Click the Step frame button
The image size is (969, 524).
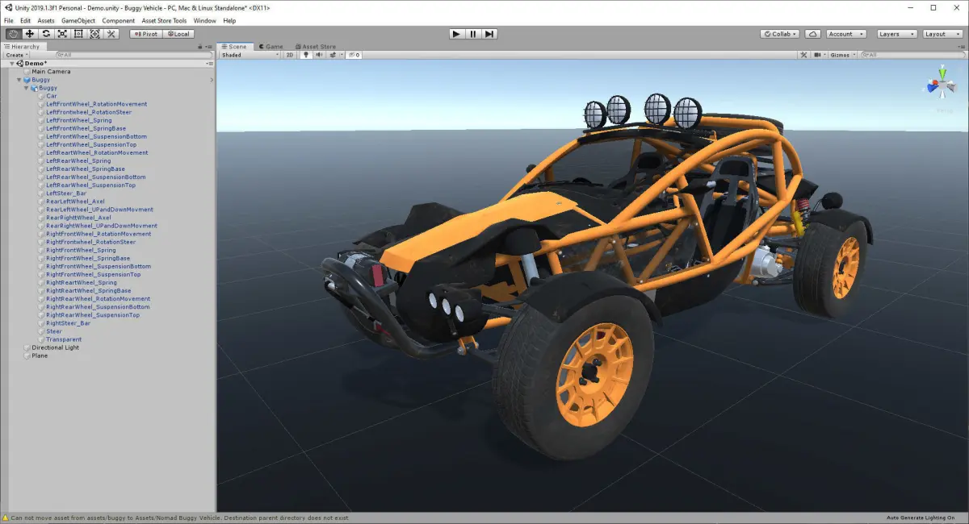(489, 34)
